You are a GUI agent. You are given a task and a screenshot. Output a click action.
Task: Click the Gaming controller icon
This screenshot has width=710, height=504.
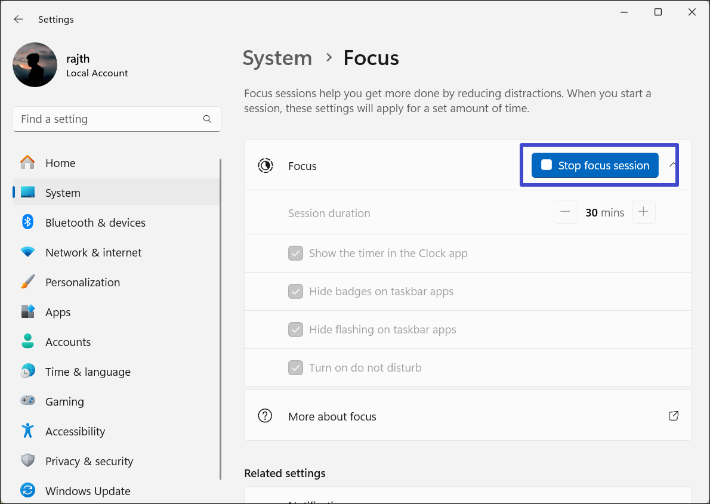click(28, 401)
